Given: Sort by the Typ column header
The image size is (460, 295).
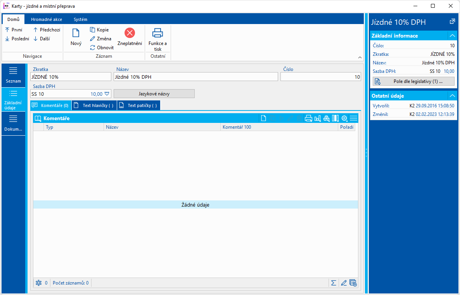Looking at the screenshot, I should (x=74, y=127).
